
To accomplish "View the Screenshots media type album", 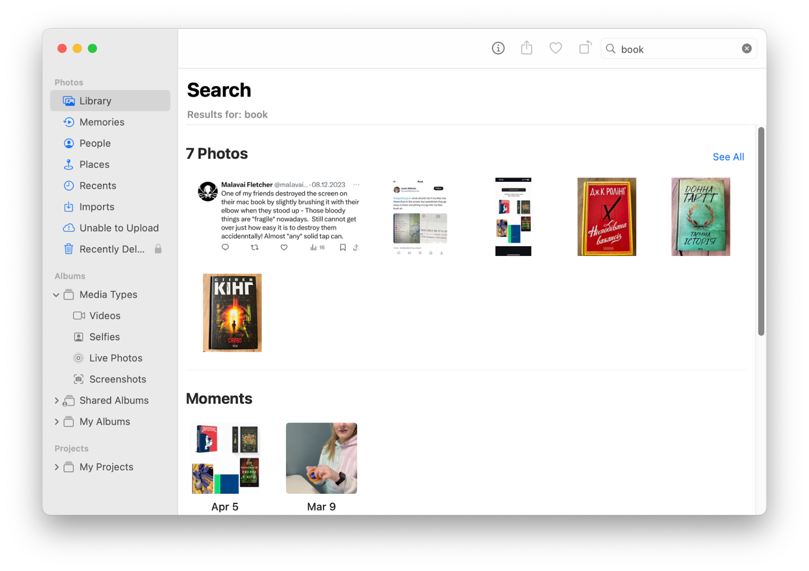I will click(x=117, y=379).
